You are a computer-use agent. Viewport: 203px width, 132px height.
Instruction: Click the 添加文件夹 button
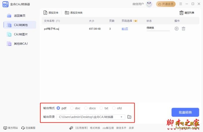pyautogui.click(x=74, y=13)
